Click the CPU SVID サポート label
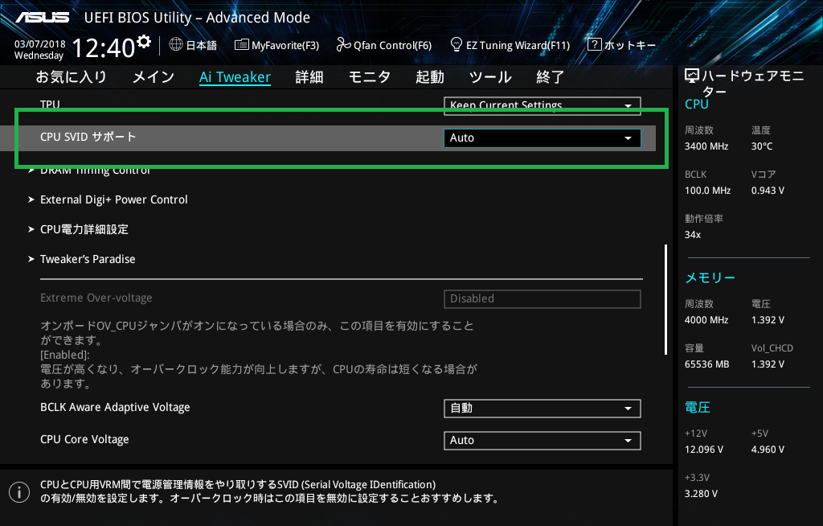The width and height of the screenshot is (823, 526). coord(88,138)
